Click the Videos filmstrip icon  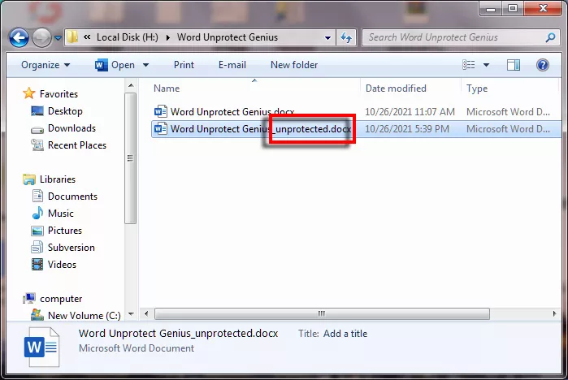tap(37, 264)
